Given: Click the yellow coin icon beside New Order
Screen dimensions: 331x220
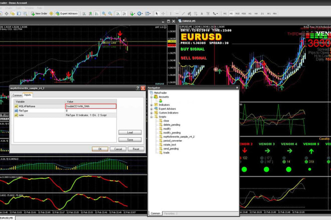Looking at the screenshot, I should click(x=51, y=13).
